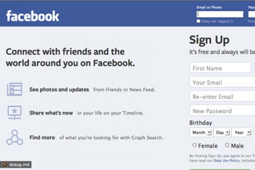255x170 pixels.
Task: Click the New Password field
Action: coord(222,111)
